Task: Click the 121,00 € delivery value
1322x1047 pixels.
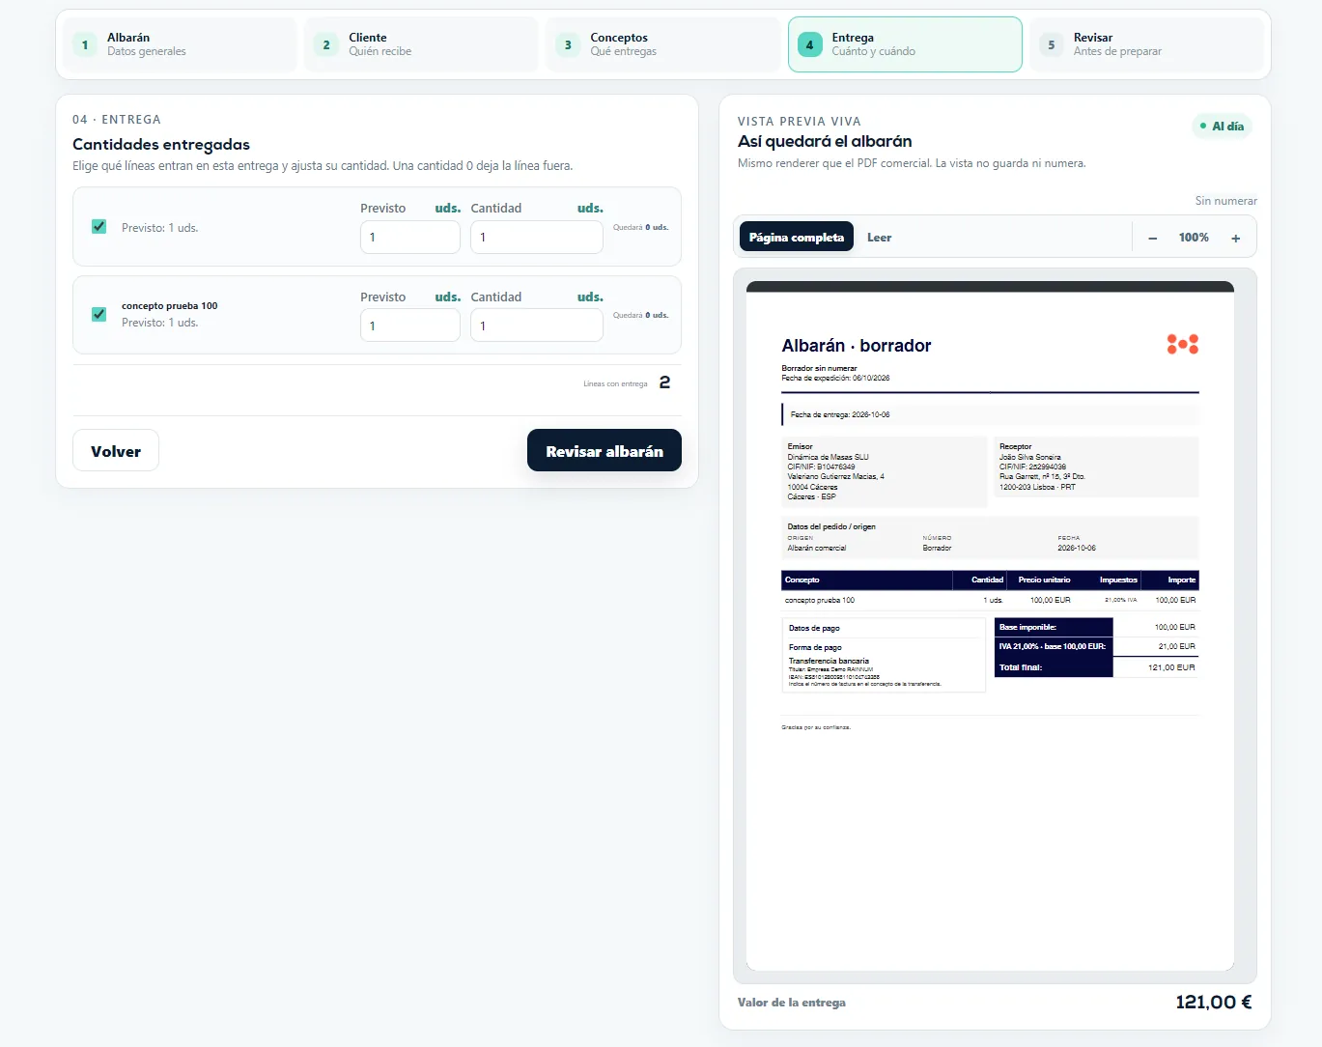Action: coord(1214,1003)
